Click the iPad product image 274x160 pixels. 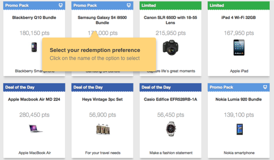[239, 48]
